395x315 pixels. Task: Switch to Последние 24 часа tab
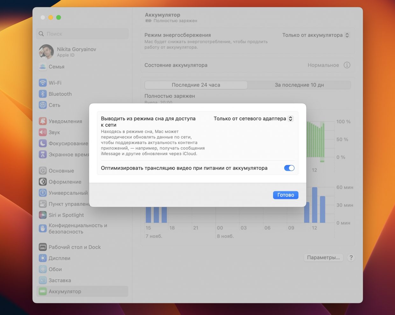(196, 85)
